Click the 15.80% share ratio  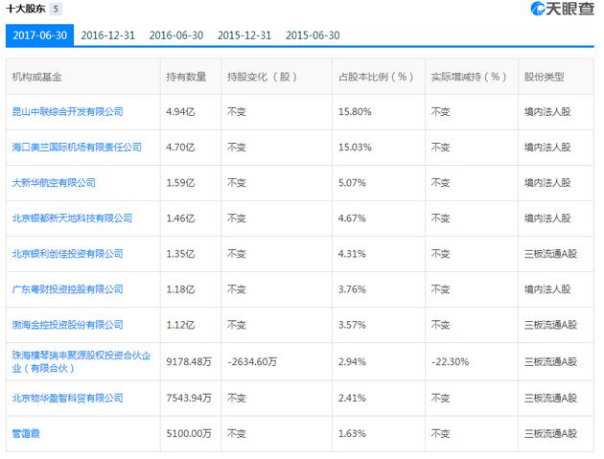tap(355, 112)
